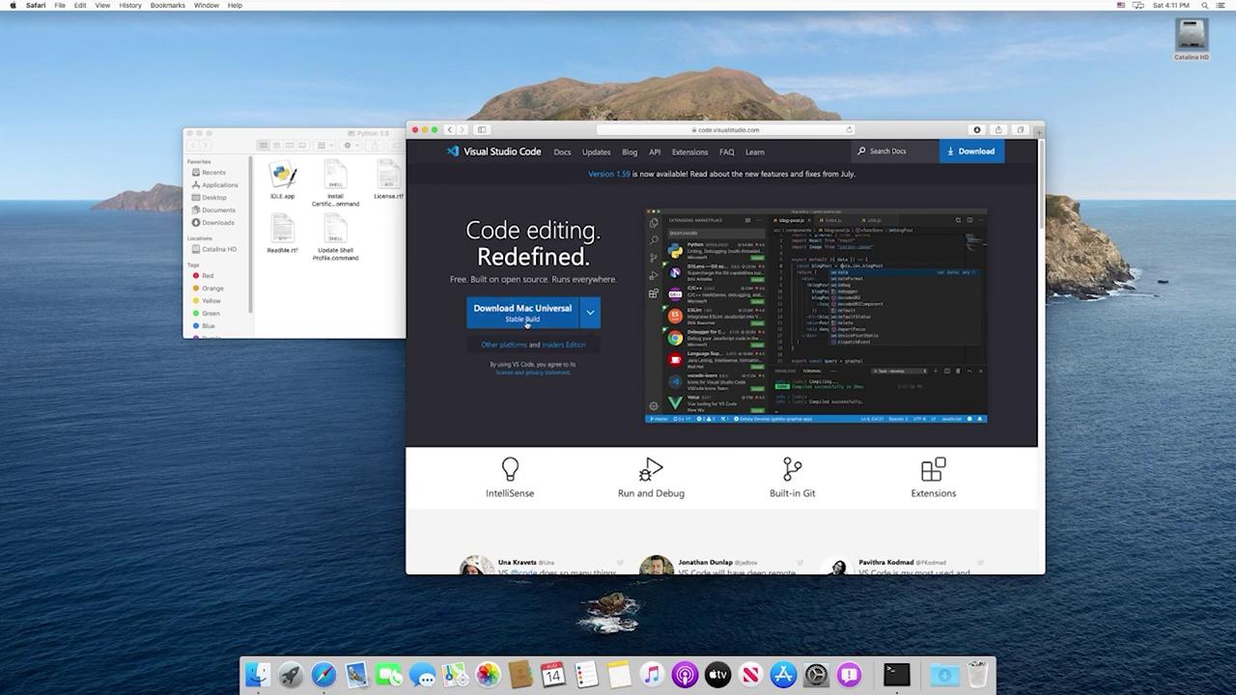Open the Safari share menu

tap(998, 129)
